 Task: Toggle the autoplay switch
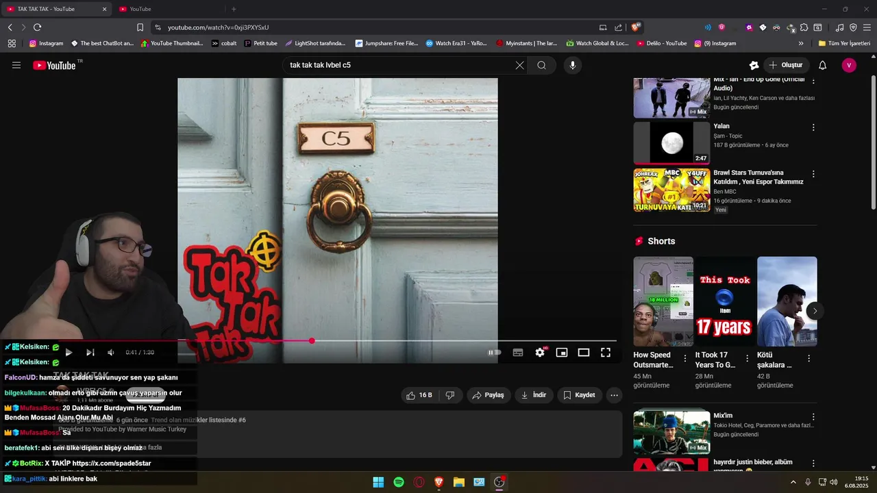click(x=494, y=353)
